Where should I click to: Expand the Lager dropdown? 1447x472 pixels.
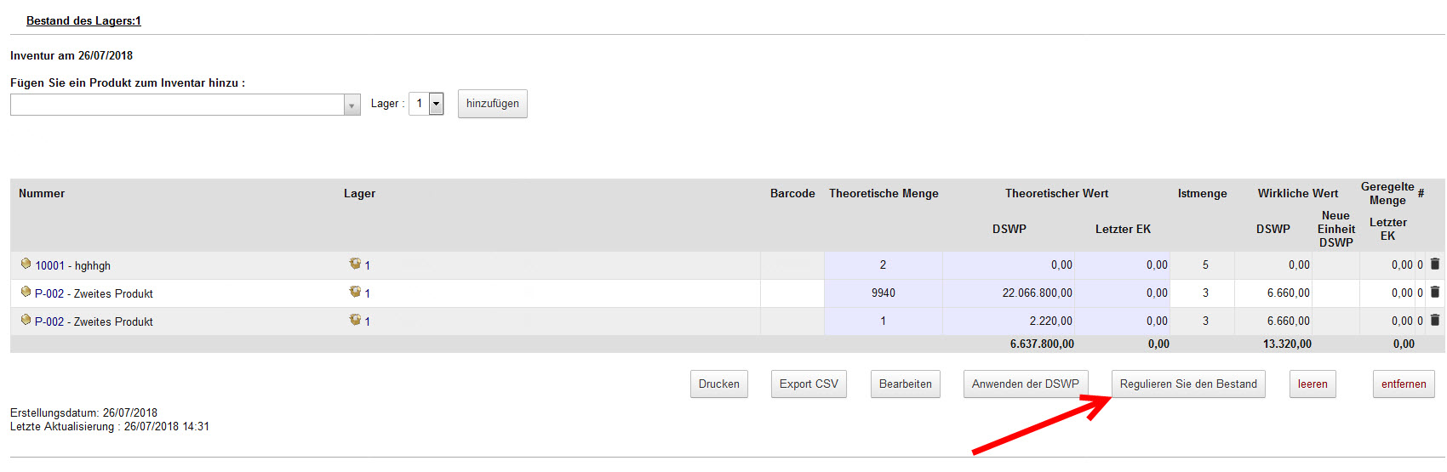(436, 104)
